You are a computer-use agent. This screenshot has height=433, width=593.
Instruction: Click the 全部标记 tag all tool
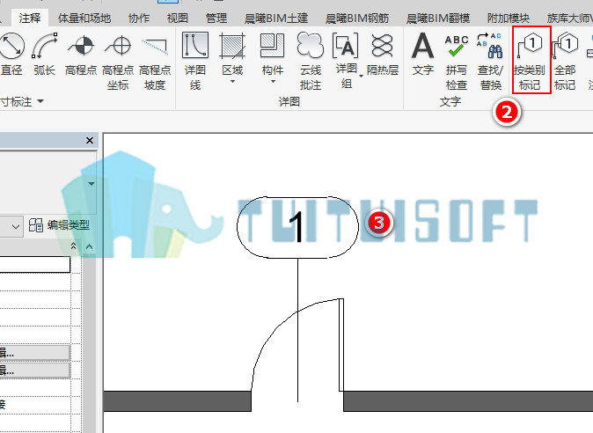(565, 62)
